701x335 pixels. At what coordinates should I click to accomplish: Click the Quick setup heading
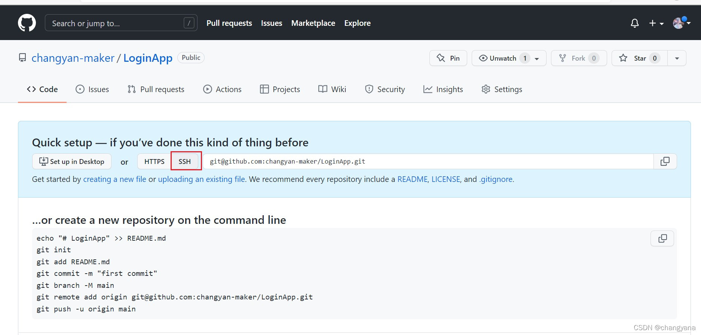(x=170, y=143)
